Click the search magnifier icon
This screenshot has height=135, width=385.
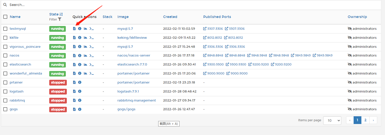[5, 5]
